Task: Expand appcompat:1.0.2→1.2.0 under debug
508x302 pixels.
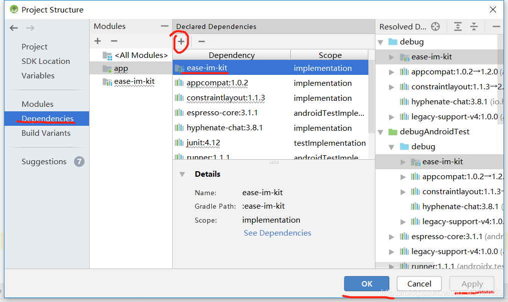Action: coord(391,72)
